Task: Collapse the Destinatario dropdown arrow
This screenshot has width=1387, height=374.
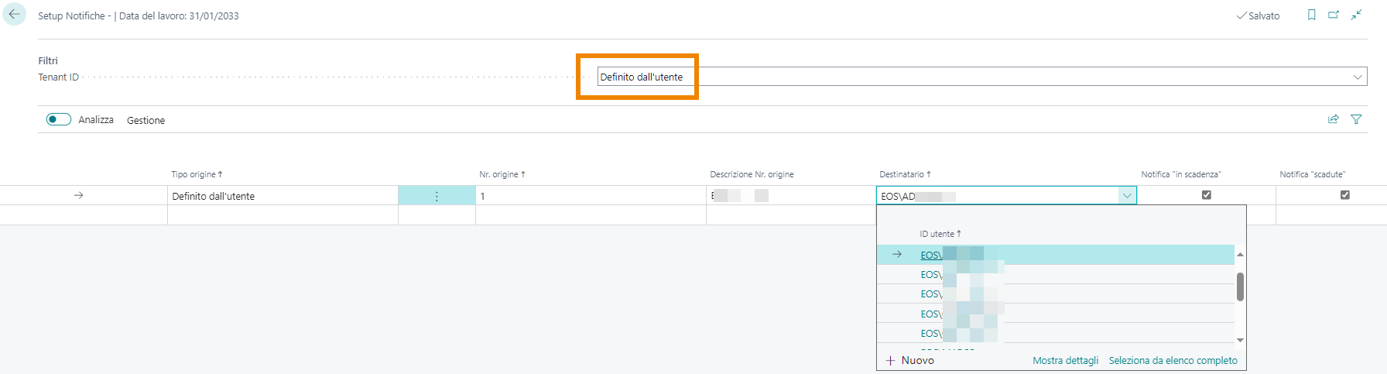Action: point(1127,196)
